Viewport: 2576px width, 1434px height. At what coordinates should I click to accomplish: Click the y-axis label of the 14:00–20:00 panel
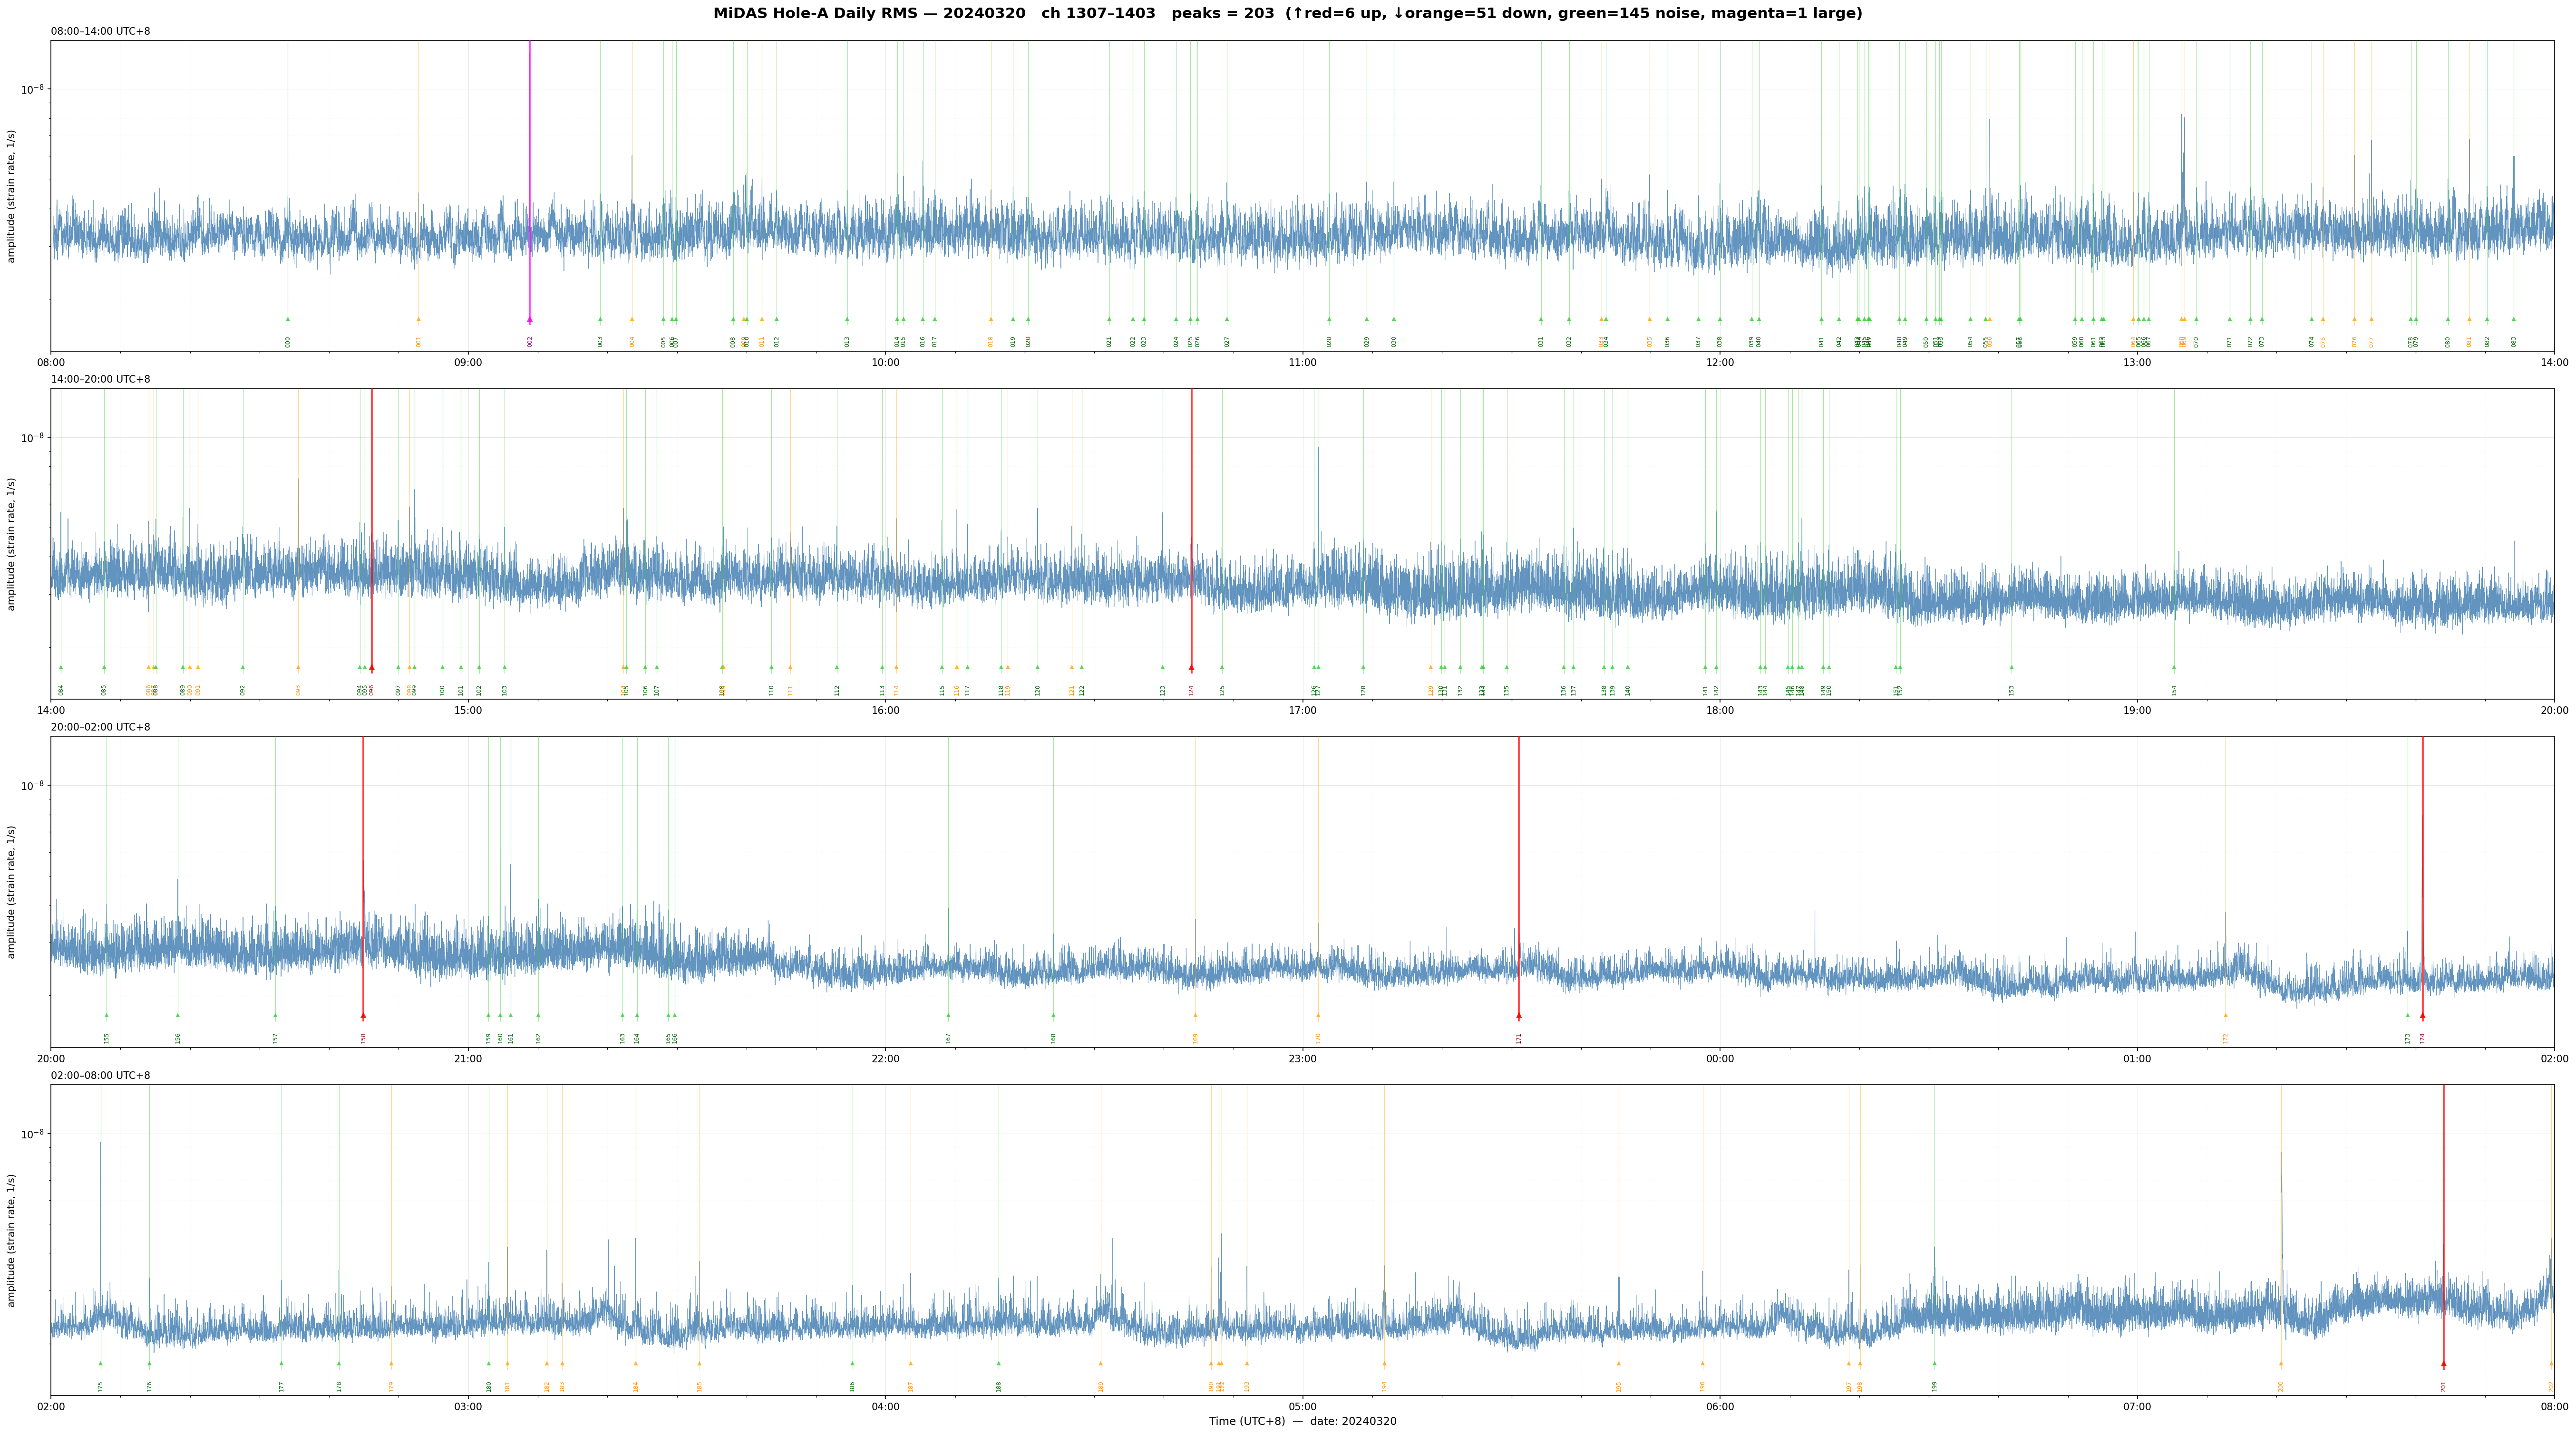[x=12, y=544]
